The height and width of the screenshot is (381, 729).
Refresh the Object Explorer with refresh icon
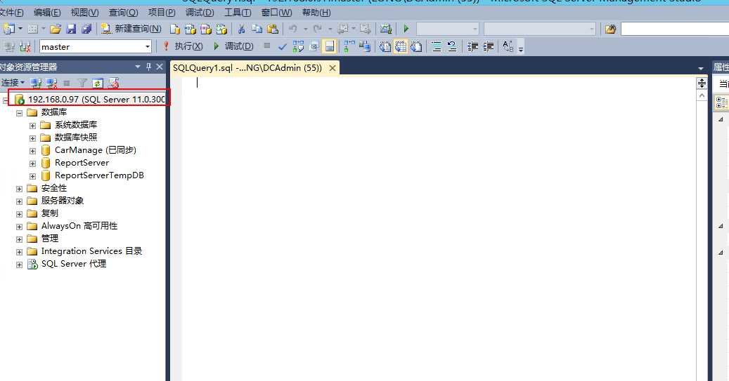coord(98,83)
